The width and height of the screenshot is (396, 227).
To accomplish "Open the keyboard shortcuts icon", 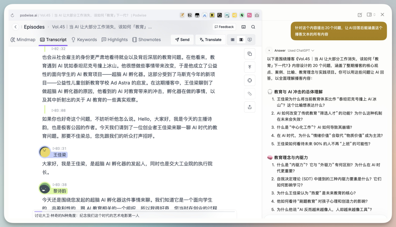I will (244, 27).
